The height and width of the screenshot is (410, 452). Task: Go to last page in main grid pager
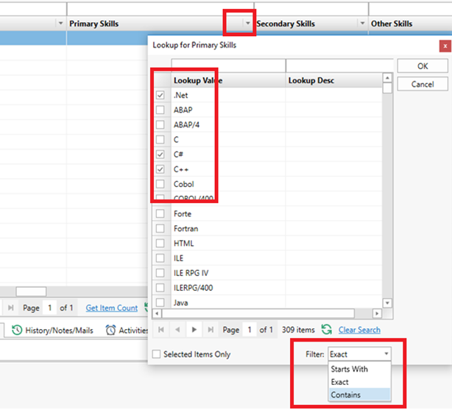[10, 308]
